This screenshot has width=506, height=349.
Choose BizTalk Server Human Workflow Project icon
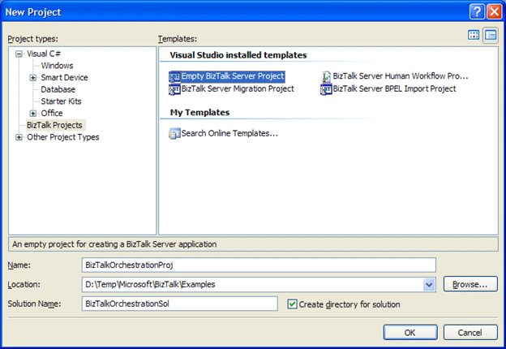pyautogui.click(x=326, y=76)
